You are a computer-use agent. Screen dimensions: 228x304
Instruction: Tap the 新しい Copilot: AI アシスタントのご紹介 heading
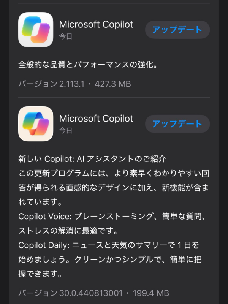(92, 159)
